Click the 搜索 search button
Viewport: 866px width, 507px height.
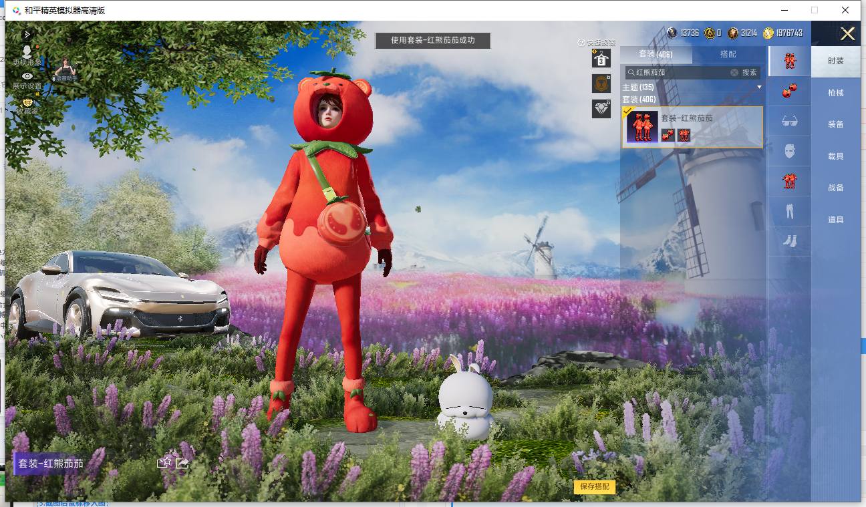pos(750,72)
